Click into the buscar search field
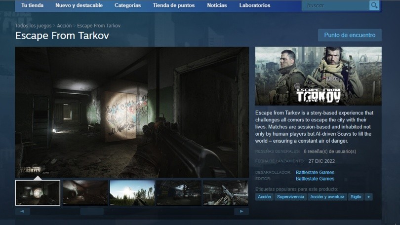 335,5
